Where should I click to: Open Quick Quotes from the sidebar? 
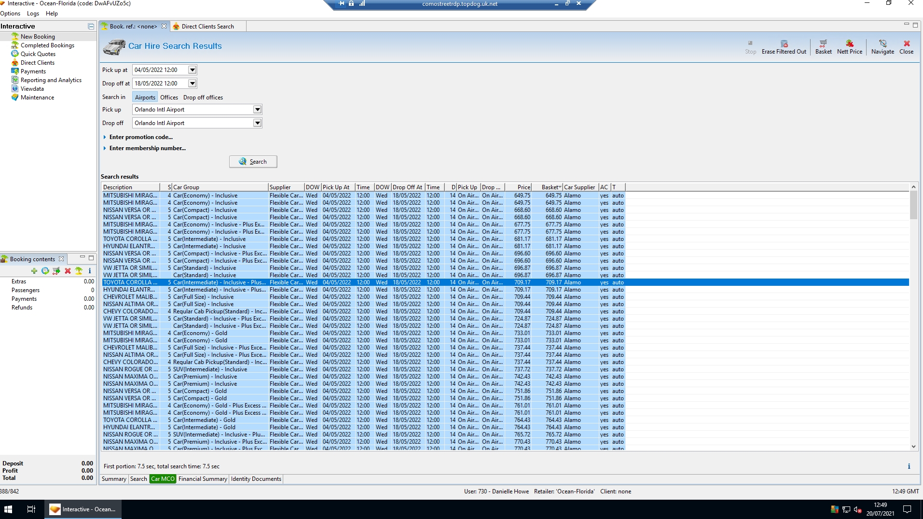(x=38, y=54)
